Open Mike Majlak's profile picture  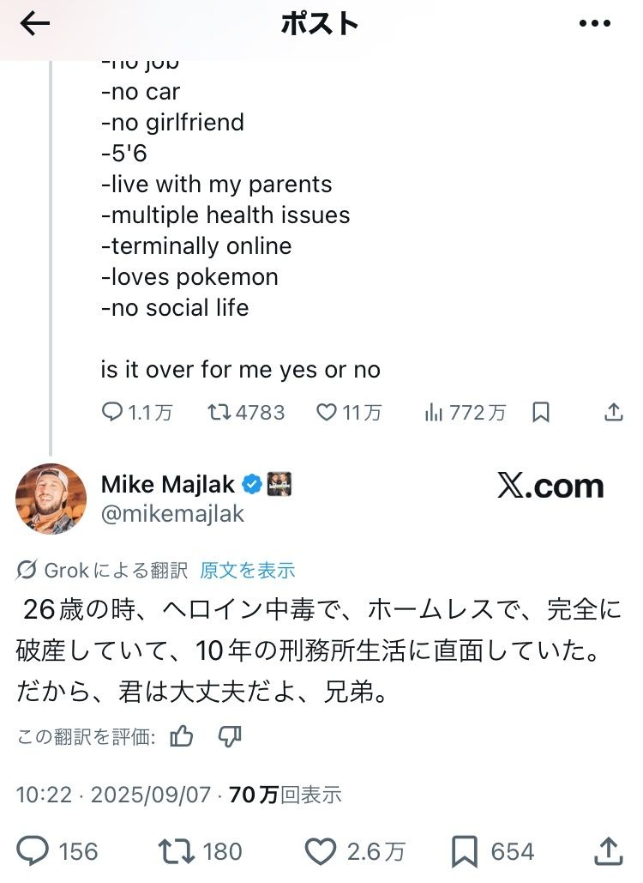(51, 499)
